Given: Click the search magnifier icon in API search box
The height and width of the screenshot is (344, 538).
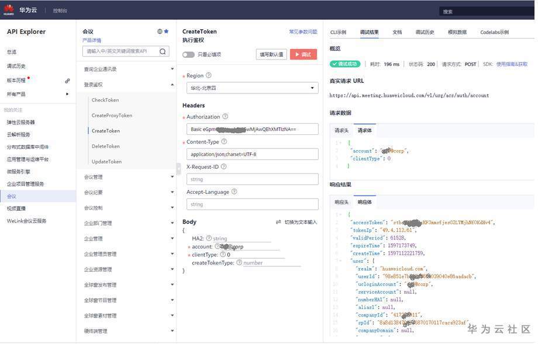Looking at the screenshot, I should tap(163, 51).
